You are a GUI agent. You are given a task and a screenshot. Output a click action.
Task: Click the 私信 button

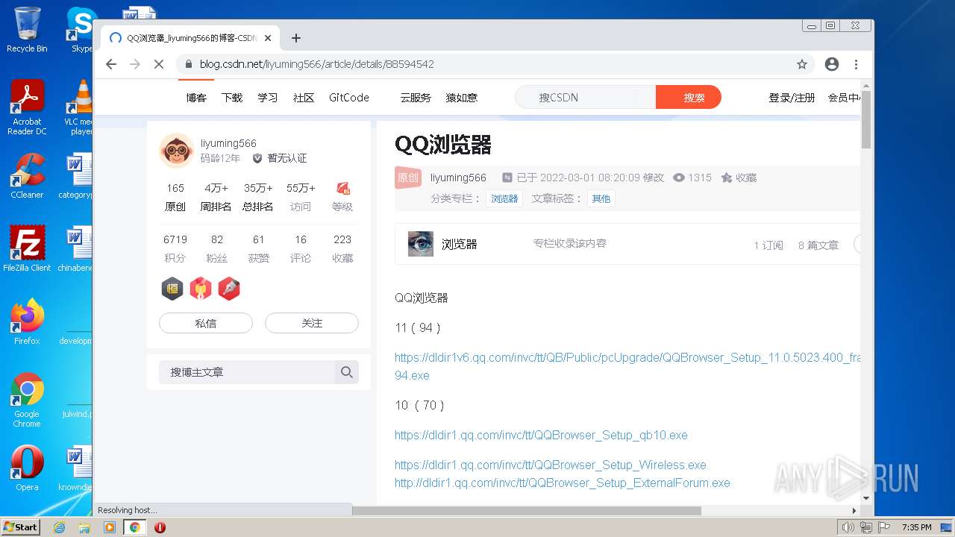pyautogui.click(x=206, y=323)
